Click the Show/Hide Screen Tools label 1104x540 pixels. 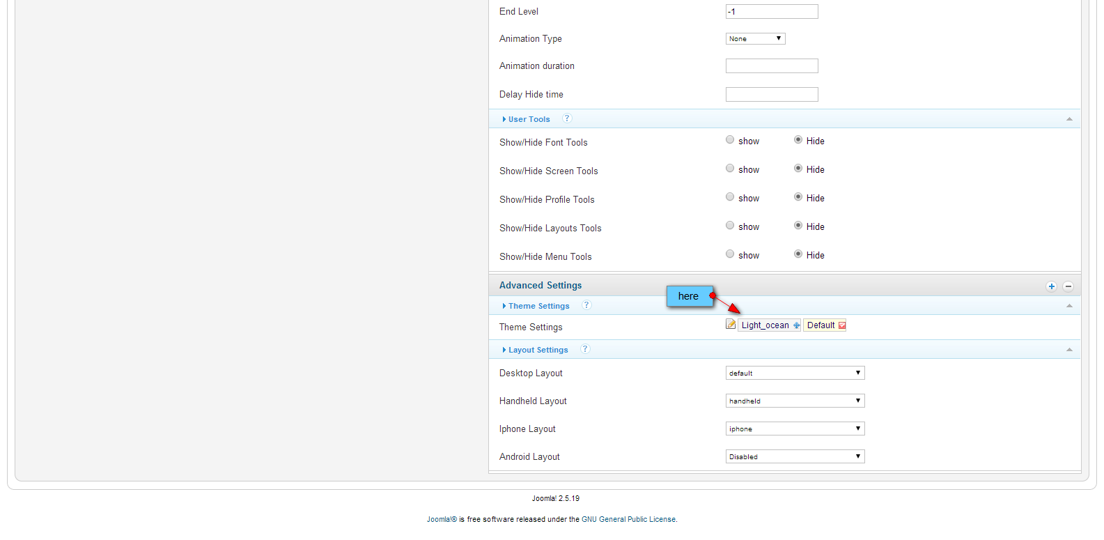[549, 171]
